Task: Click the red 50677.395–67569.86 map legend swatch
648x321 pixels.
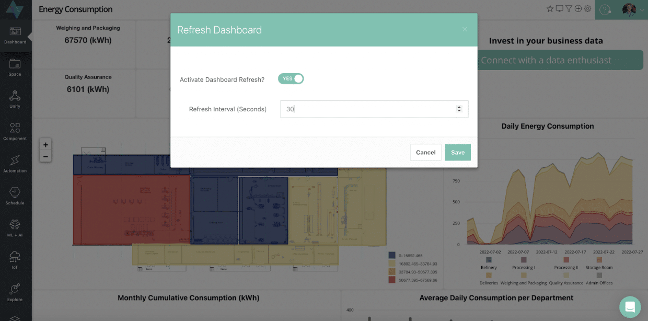Action: click(x=392, y=280)
